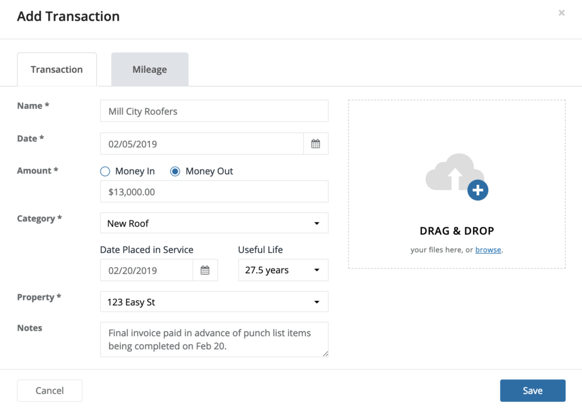Open the Property dropdown showing 123 Easy St
The height and width of the screenshot is (409, 582).
[214, 301]
